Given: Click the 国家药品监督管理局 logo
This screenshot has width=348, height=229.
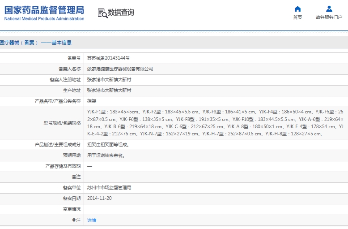Looking at the screenshot, I should pos(44,13).
